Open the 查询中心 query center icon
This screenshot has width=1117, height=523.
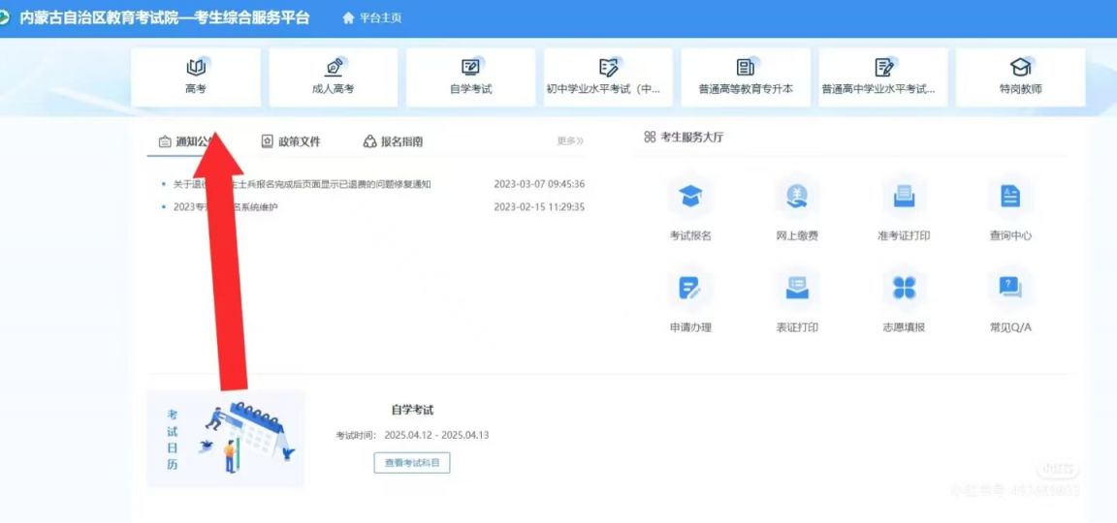point(1010,199)
